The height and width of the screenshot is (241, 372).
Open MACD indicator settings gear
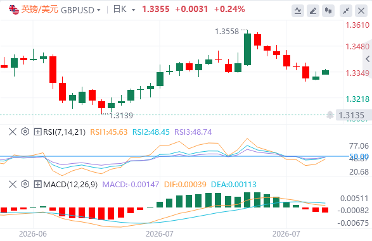point(25,184)
